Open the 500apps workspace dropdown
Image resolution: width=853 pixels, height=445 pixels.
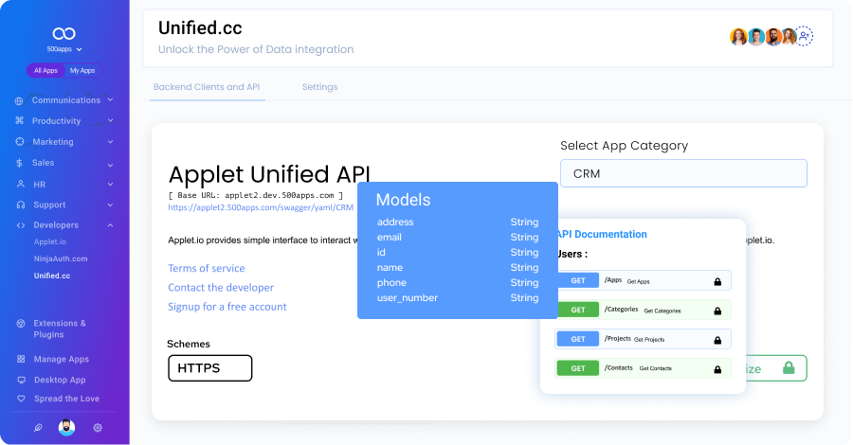point(64,48)
